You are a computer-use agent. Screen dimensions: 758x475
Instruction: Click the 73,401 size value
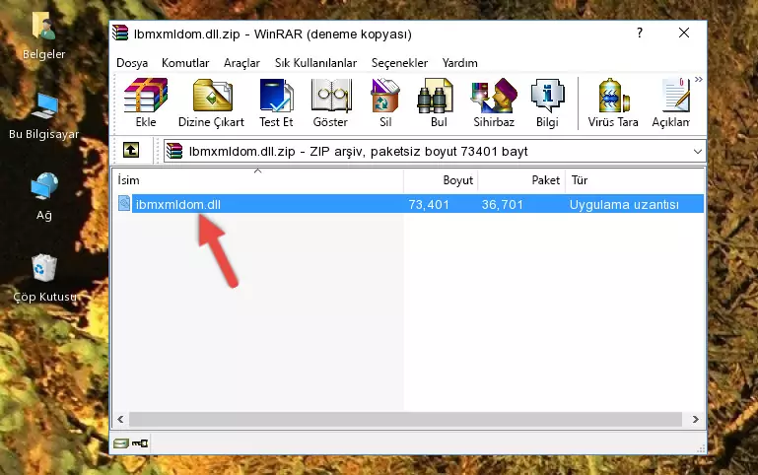click(x=429, y=204)
